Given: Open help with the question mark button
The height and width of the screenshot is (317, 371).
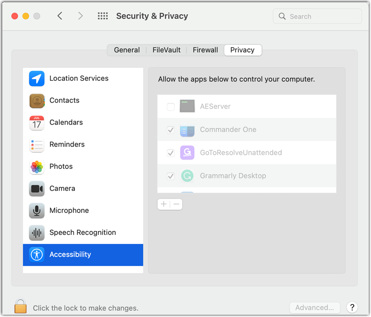Looking at the screenshot, I should pyautogui.click(x=352, y=308).
